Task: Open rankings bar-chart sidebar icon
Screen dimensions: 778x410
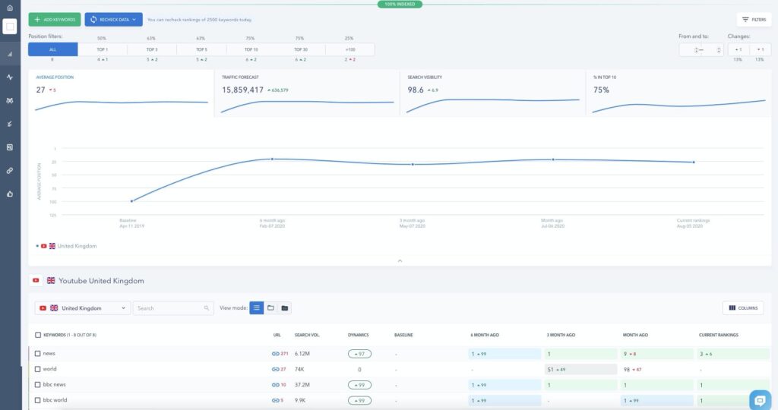Action: (x=9, y=54)
